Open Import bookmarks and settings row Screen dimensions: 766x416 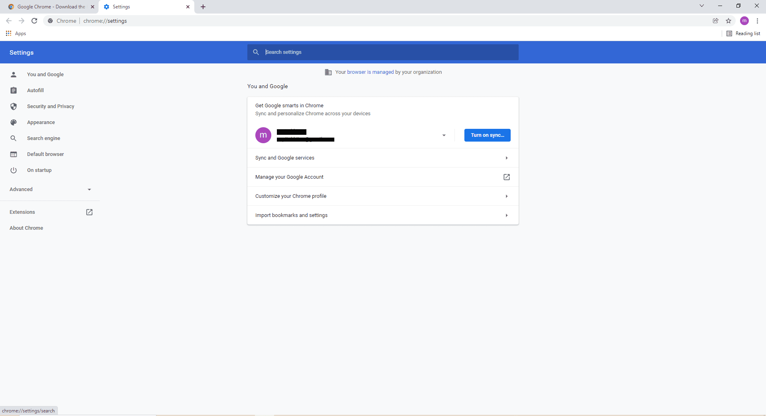[x=383, y=215]
